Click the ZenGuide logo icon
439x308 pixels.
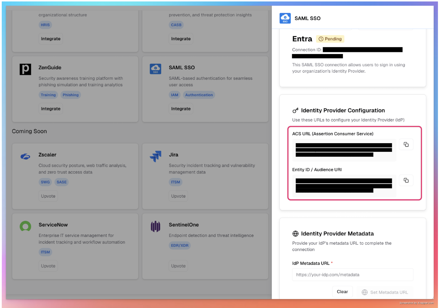point(25,69)
